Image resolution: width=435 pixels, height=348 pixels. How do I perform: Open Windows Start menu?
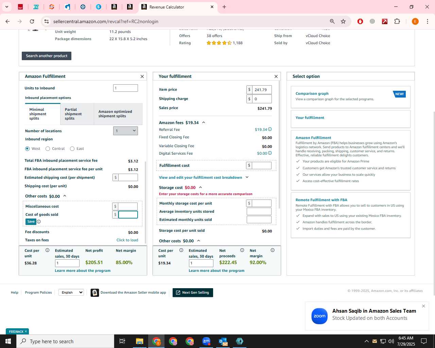[x=8, y=341]
